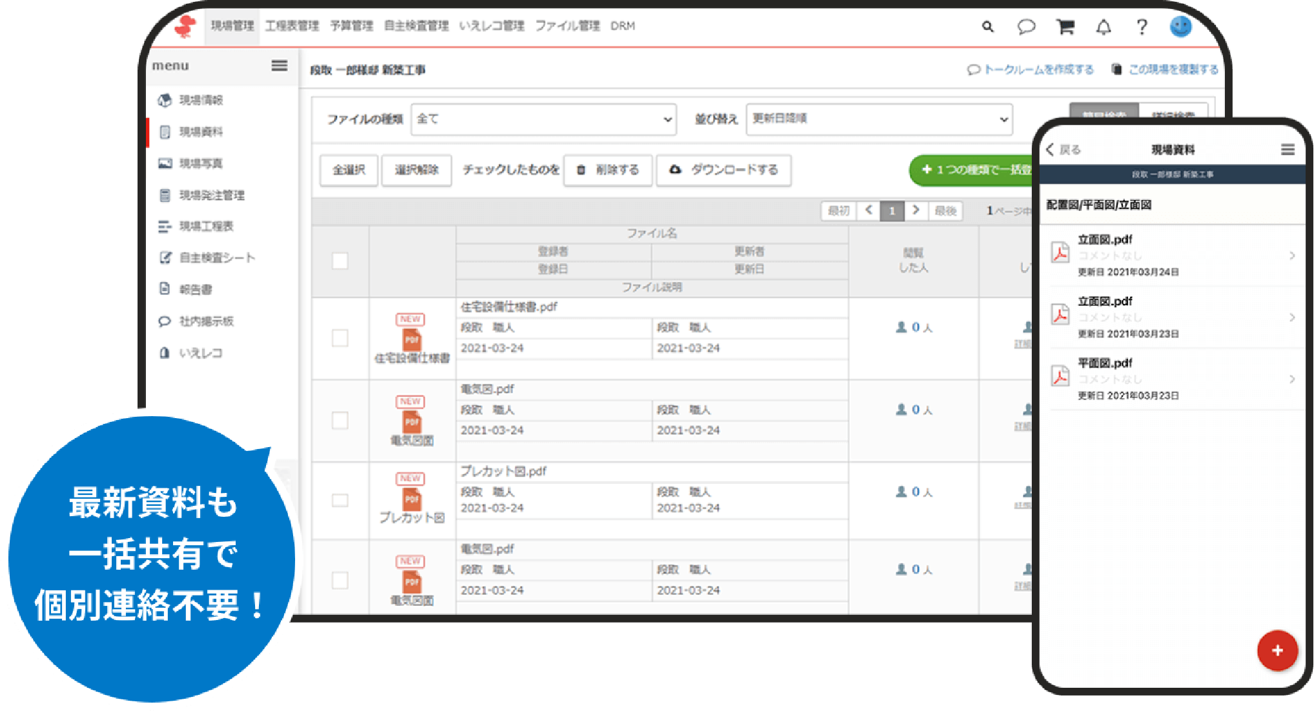This screenshot has width=1314, height=711.
Task: Open the shopping cart icon
Action: click(1065, 27)
